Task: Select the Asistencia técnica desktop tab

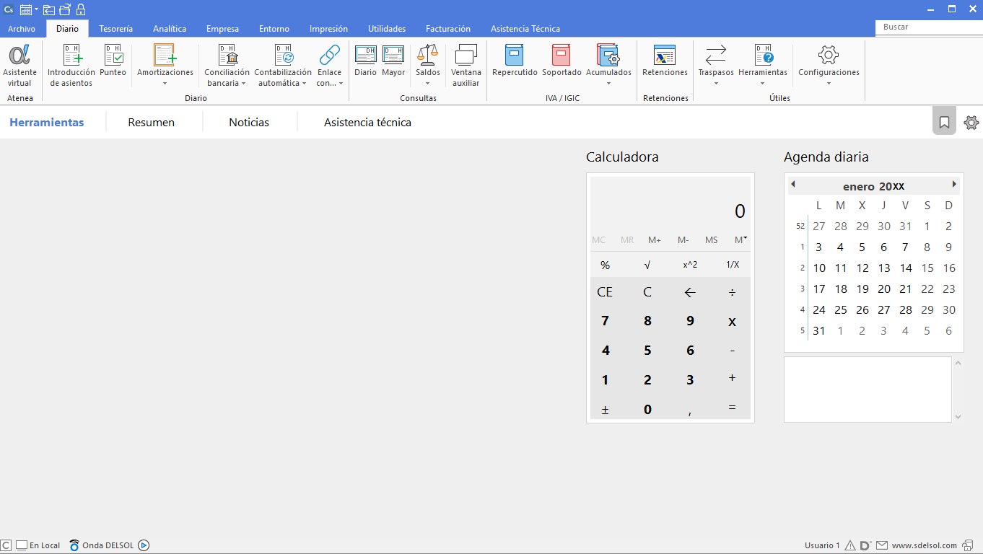Action: click(x=367, y=123)
